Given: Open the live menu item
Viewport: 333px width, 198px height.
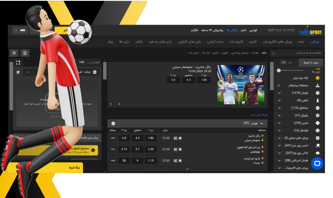Looking at the screenshot, I should [301, 42].
